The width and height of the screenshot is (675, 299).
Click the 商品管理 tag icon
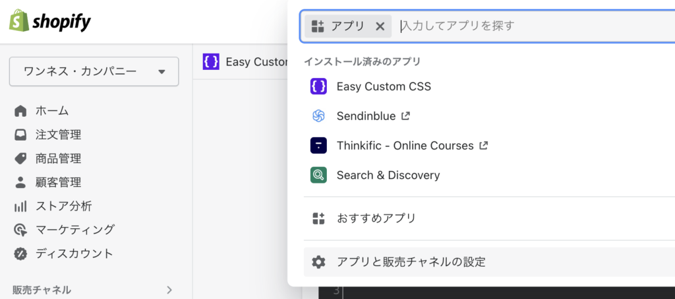(x=20, y=159)
